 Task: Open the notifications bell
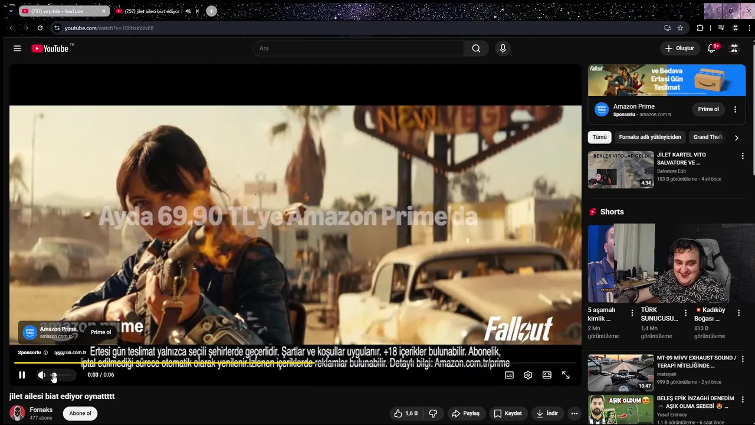(711, 48)
